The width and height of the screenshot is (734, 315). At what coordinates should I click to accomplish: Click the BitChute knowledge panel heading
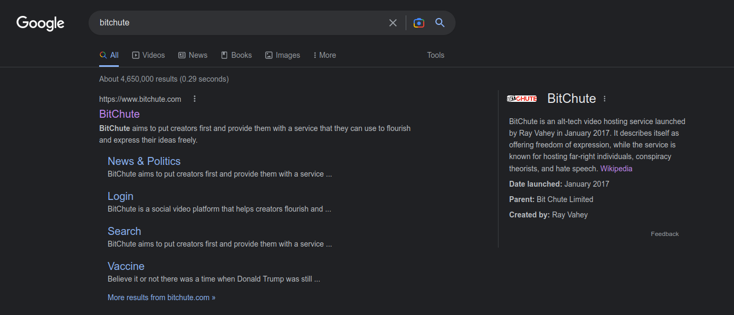tap(571, 99)
